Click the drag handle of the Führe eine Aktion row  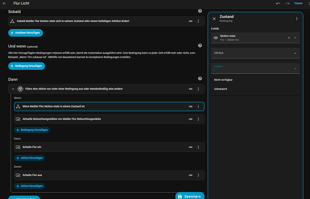(190, 89)
